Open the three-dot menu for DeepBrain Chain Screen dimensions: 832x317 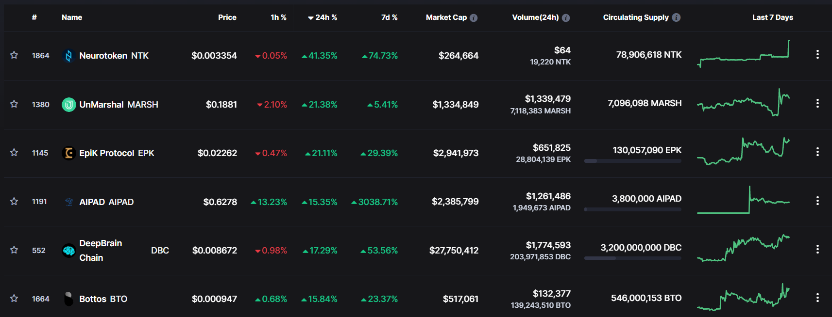coord(817,249)
